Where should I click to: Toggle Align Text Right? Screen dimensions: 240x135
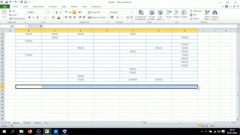coord(74,17)
